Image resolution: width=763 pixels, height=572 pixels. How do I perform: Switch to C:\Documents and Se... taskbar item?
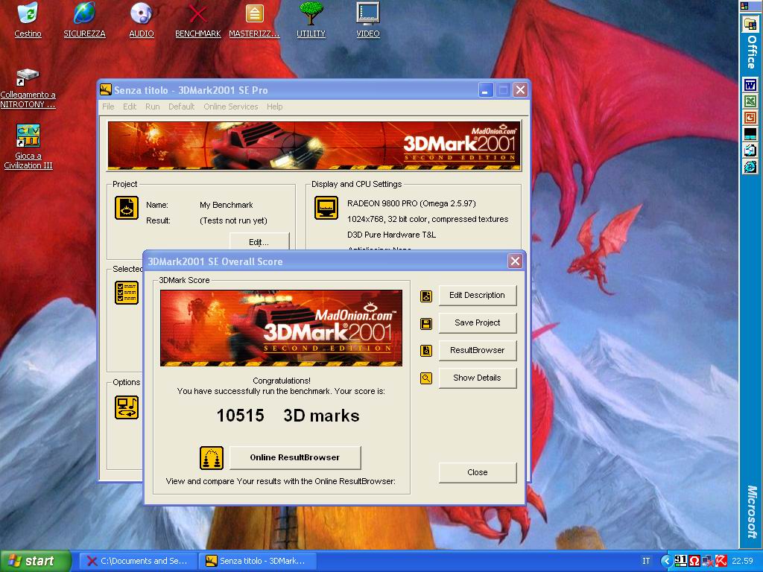point(138,561)
